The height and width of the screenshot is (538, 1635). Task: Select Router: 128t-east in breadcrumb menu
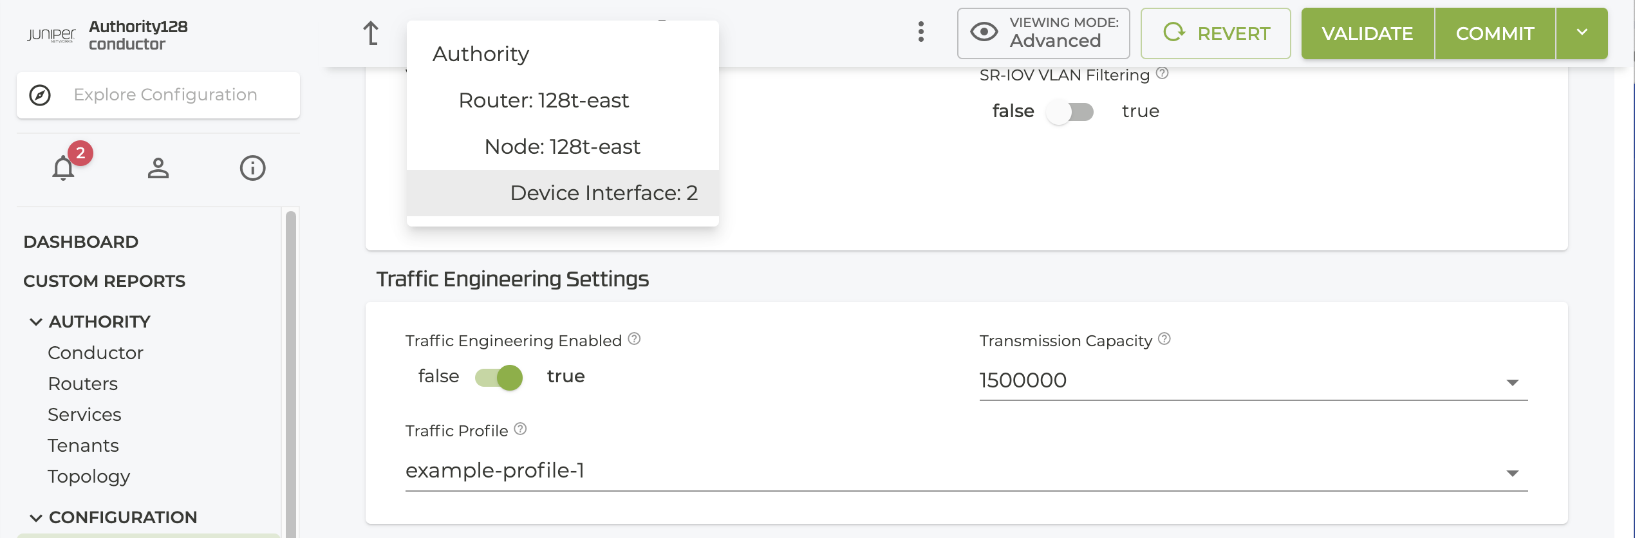coord(543,100)
